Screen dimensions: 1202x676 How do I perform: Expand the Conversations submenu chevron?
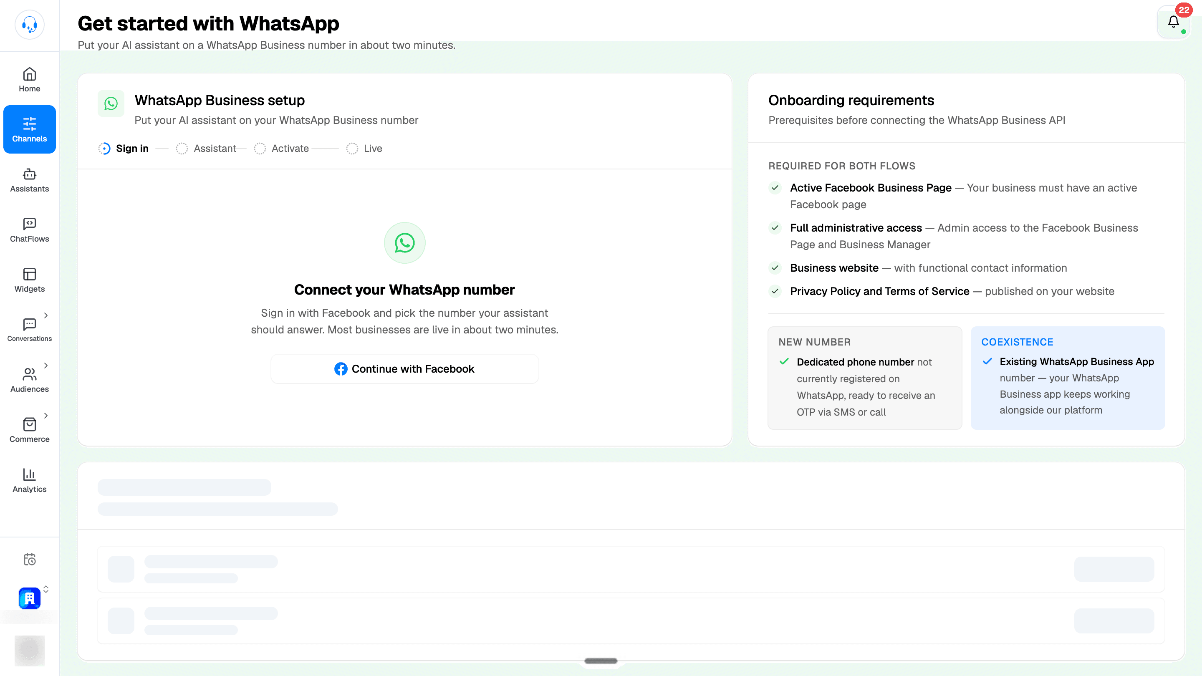pyautogui.click(x=46, y=315)
